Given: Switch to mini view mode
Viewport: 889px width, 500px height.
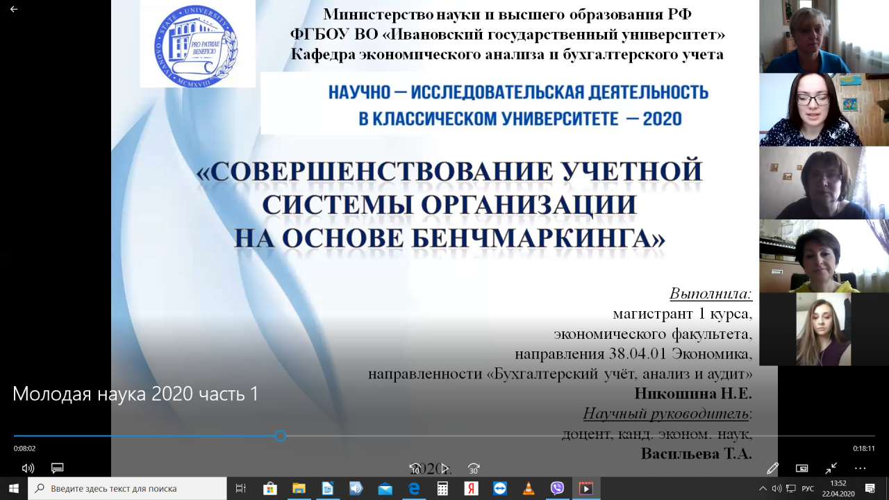Looking at the screenshot, I should point(801,468).
